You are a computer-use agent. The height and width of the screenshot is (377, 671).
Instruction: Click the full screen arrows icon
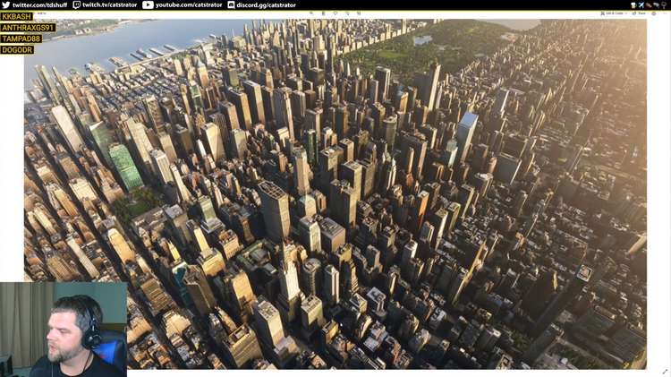665,372
